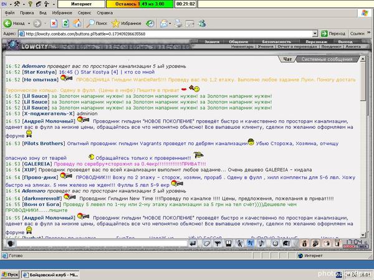Click the chat scrollbar thumb
Screen dimensions: 374x280
pyautogui.click(x=363, y=82)
